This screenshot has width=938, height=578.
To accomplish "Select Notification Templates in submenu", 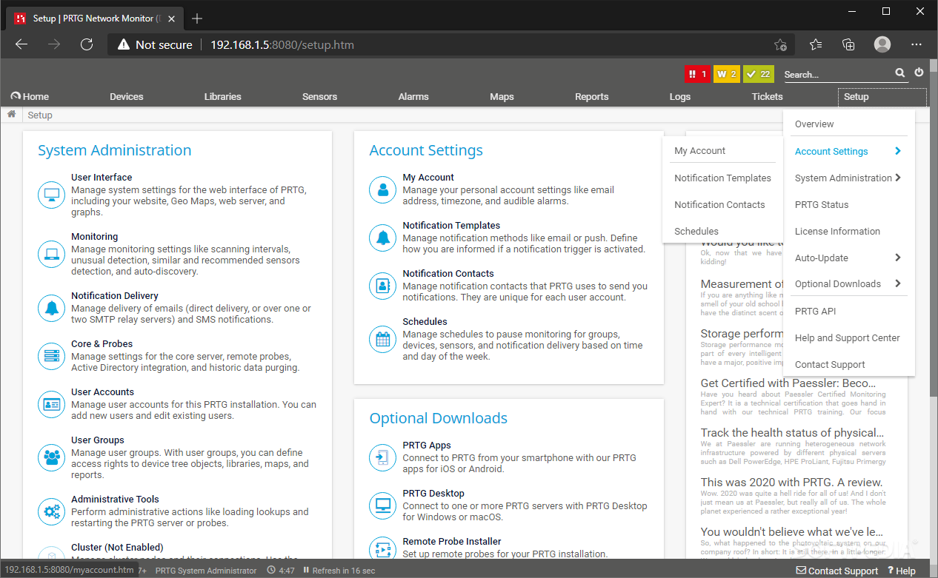I will click(x=722, y=178).
